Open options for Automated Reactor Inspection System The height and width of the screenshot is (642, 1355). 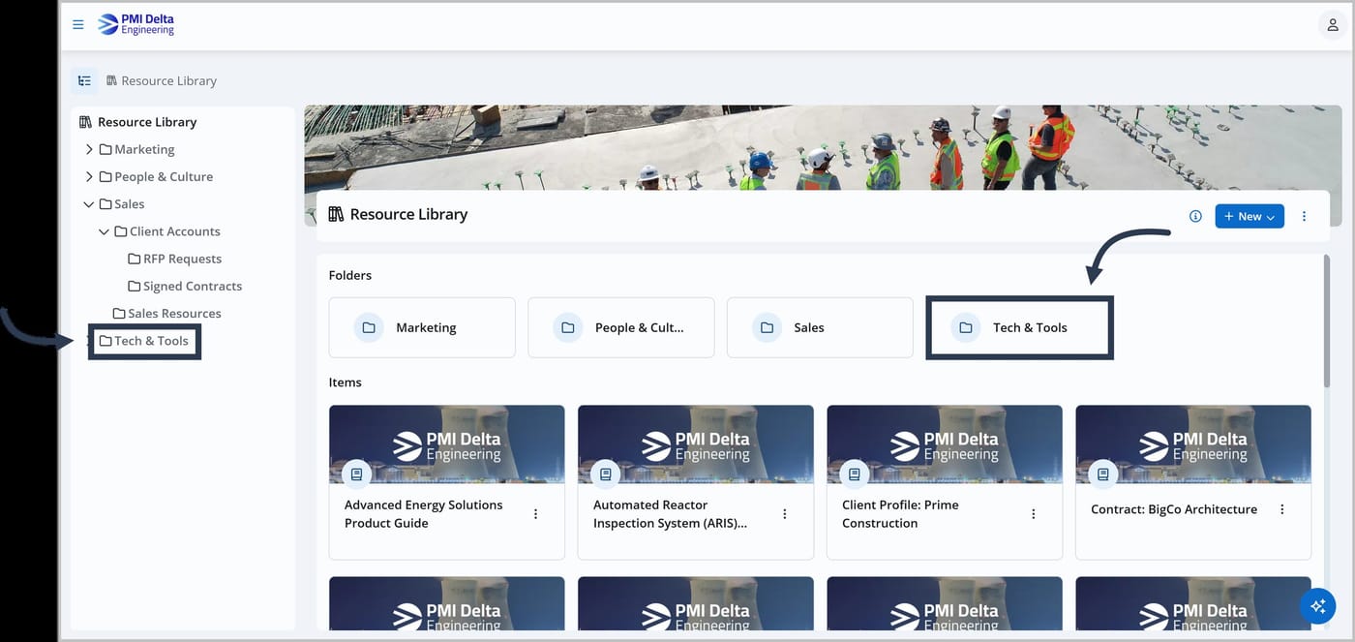point(784,514)
